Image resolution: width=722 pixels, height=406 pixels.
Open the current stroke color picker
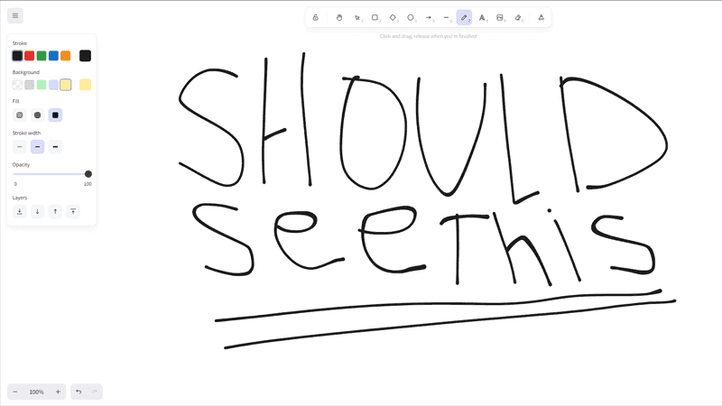click(85, 56)
